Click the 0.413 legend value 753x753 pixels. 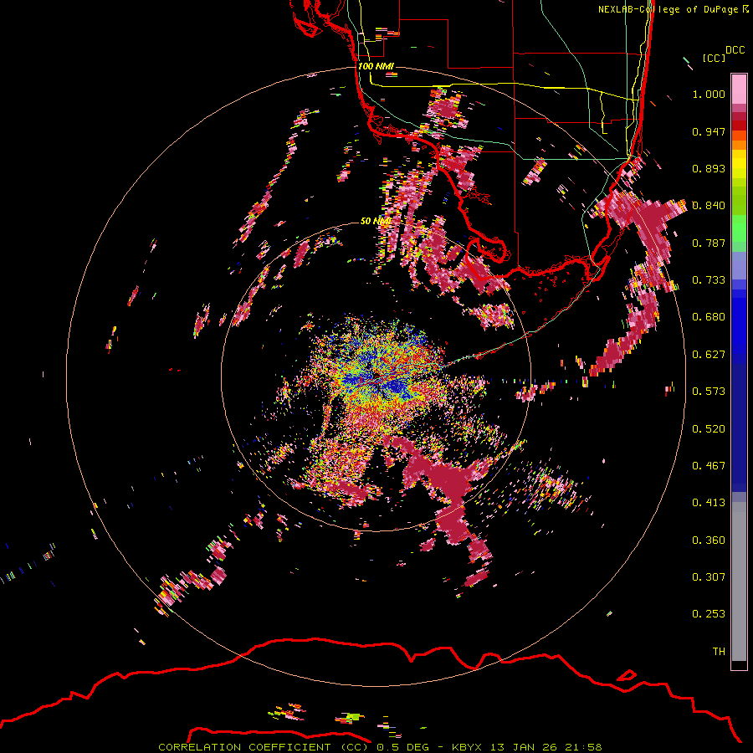coord(709,503)
